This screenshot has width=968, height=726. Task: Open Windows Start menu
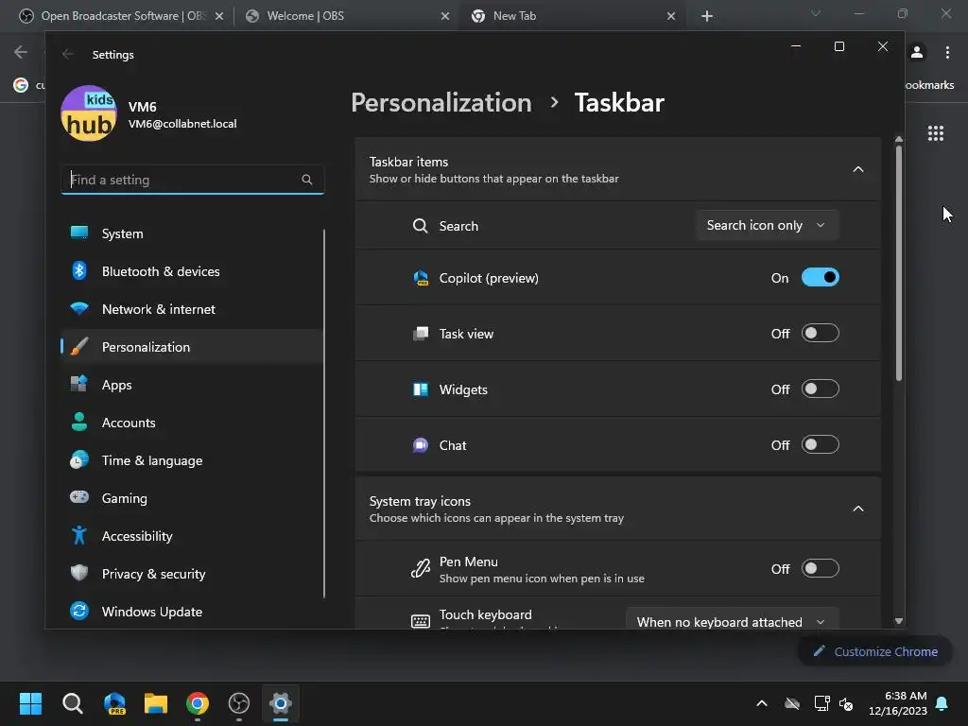(30, 703)
